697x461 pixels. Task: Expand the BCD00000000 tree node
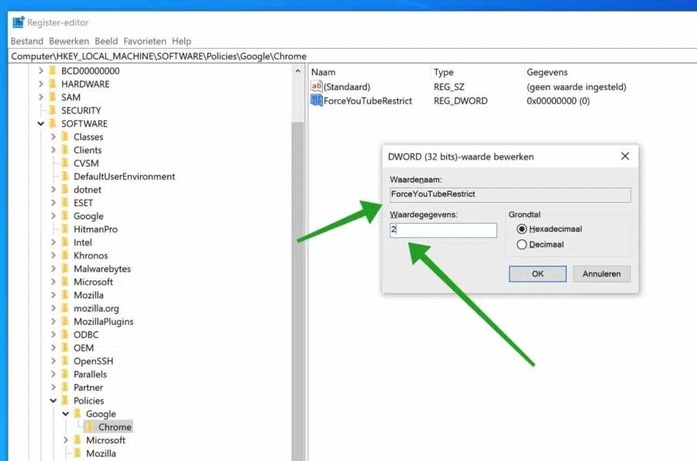(41, 71)
